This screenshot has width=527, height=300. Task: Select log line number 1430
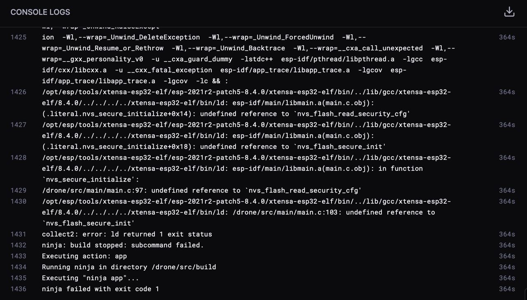pos(19,202)
